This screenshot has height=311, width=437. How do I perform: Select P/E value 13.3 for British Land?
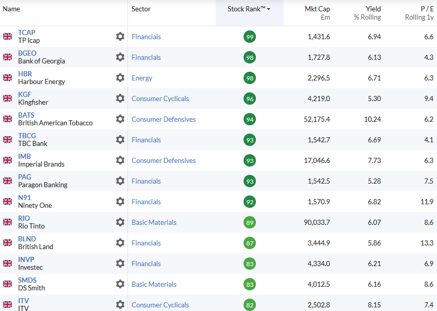[x=427, y=243]
